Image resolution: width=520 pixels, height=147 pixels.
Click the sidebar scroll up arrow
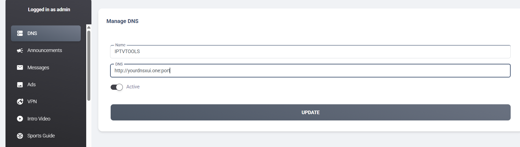pos(89,27)
